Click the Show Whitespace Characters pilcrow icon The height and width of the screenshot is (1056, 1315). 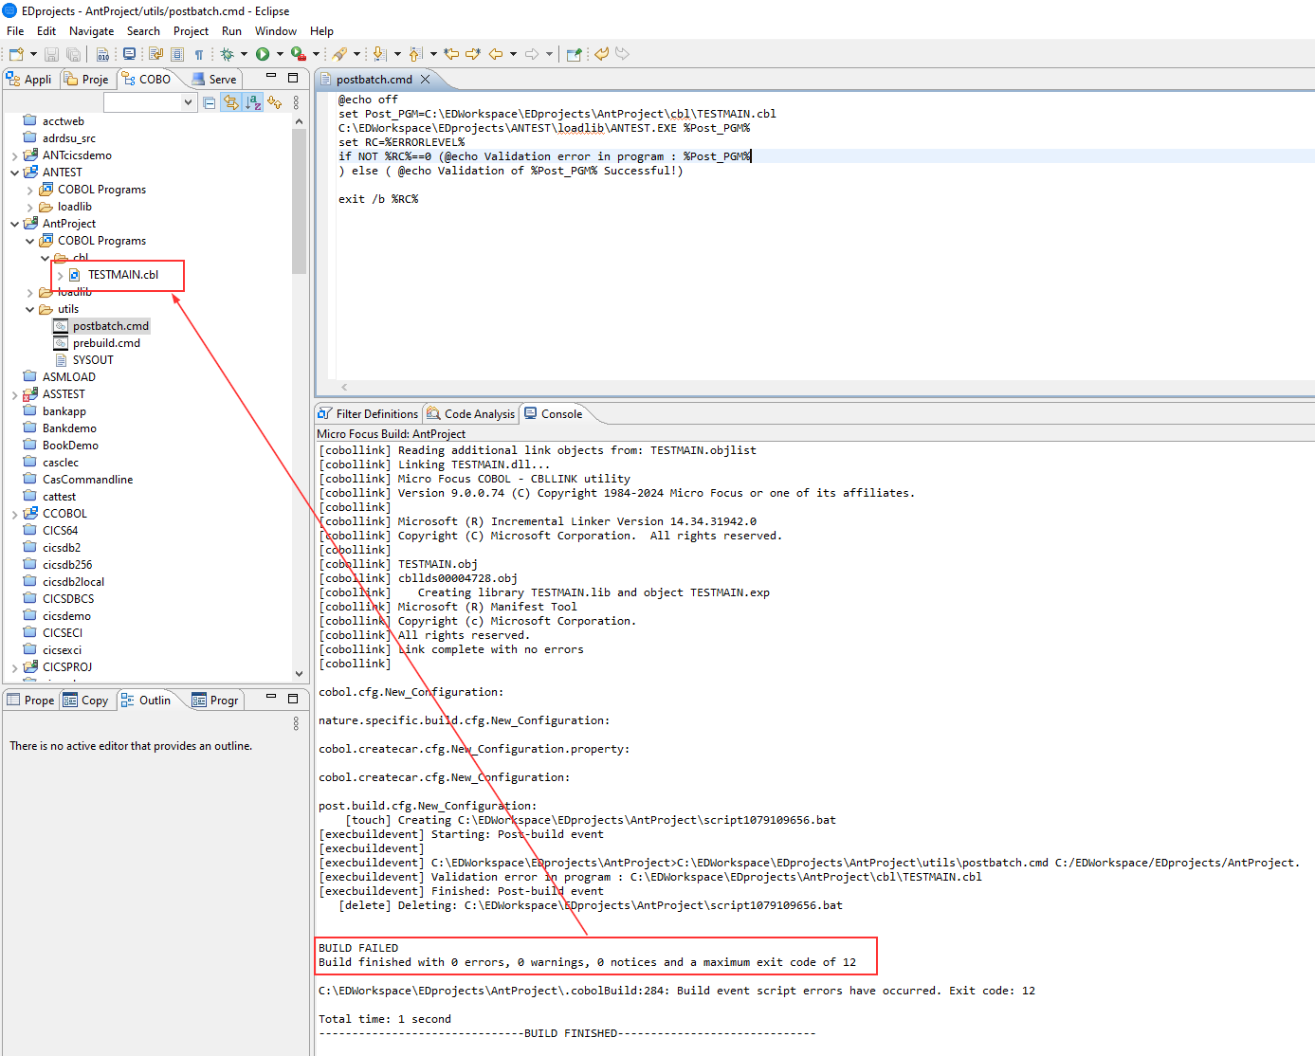[199, 54]
